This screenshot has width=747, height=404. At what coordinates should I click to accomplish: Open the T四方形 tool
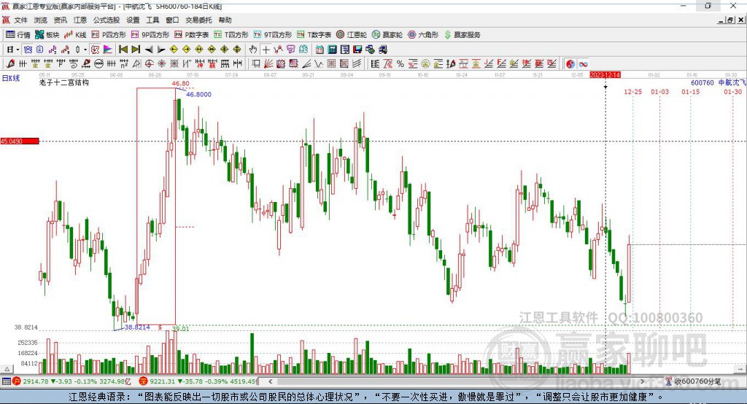(x=231, y=35)
